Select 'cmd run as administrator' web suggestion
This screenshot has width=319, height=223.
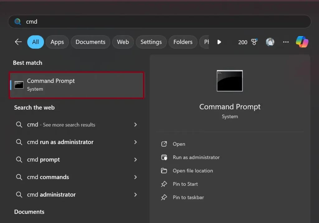pos(77,142)
